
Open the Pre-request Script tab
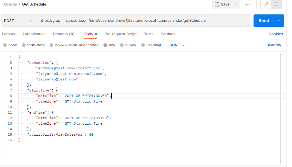[121, 34]
